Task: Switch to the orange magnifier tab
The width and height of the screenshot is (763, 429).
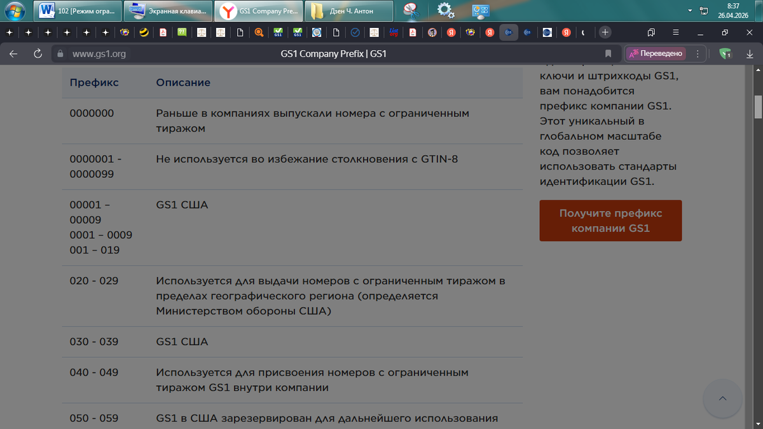Action: click(259, 32)
